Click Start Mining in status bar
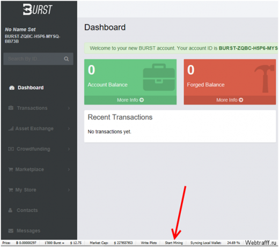The height and width of the screenshot is (247, 279). pos(174,243)
